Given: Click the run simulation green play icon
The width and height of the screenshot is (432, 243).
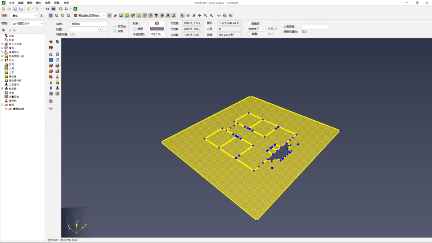Looking at the screenshot, I should [61, 8].
